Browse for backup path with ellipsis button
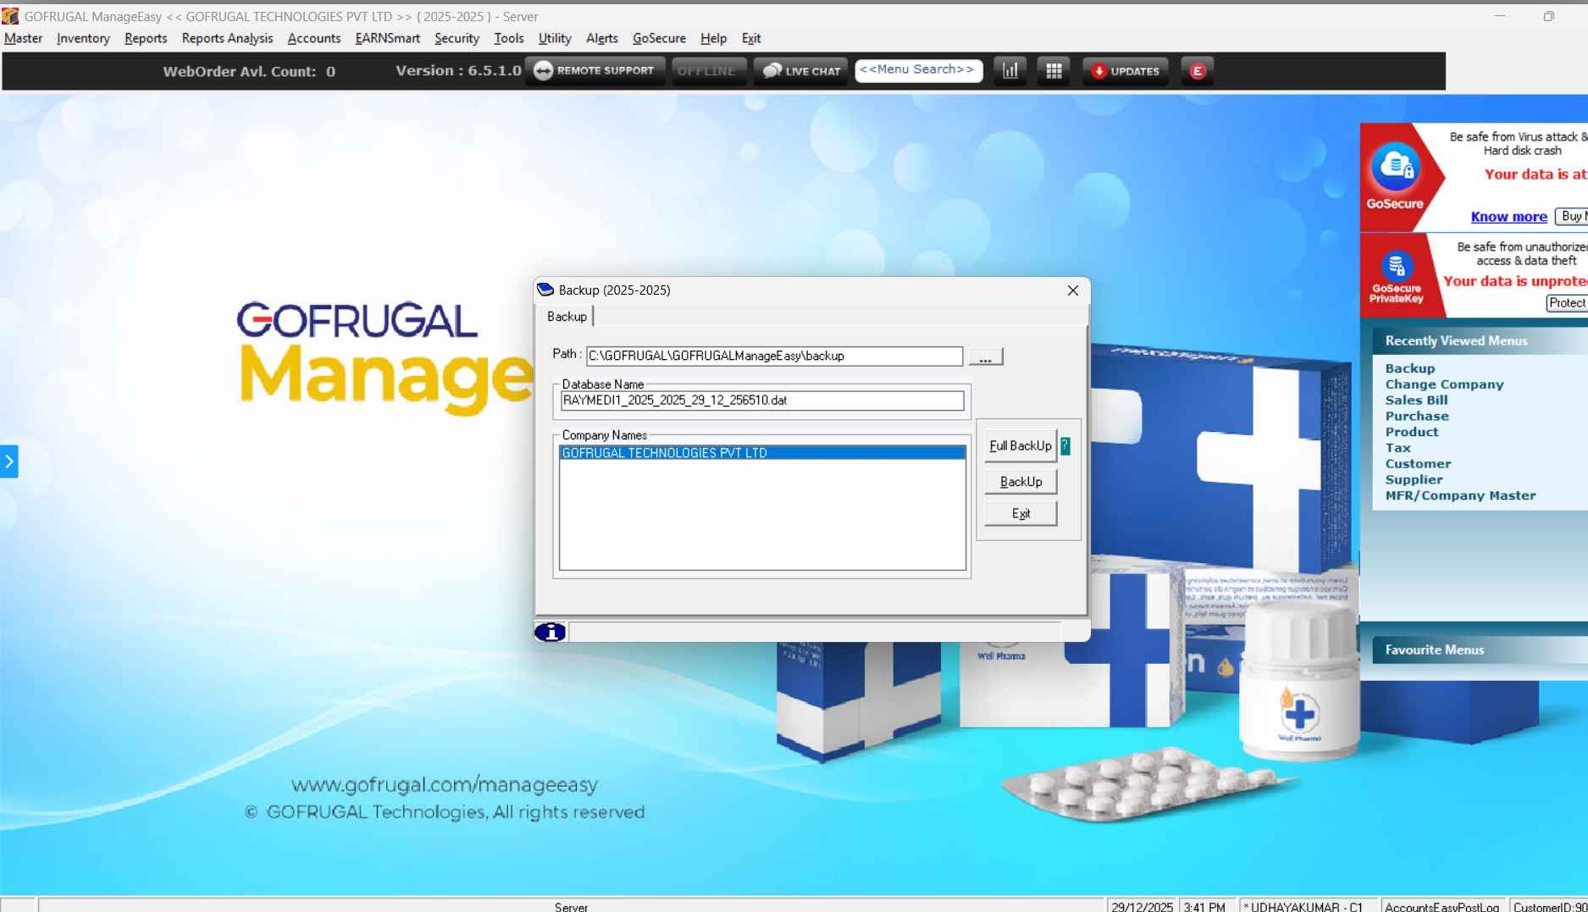The image size is (1588, 912). pyautogui.click(x=985, y=357)
